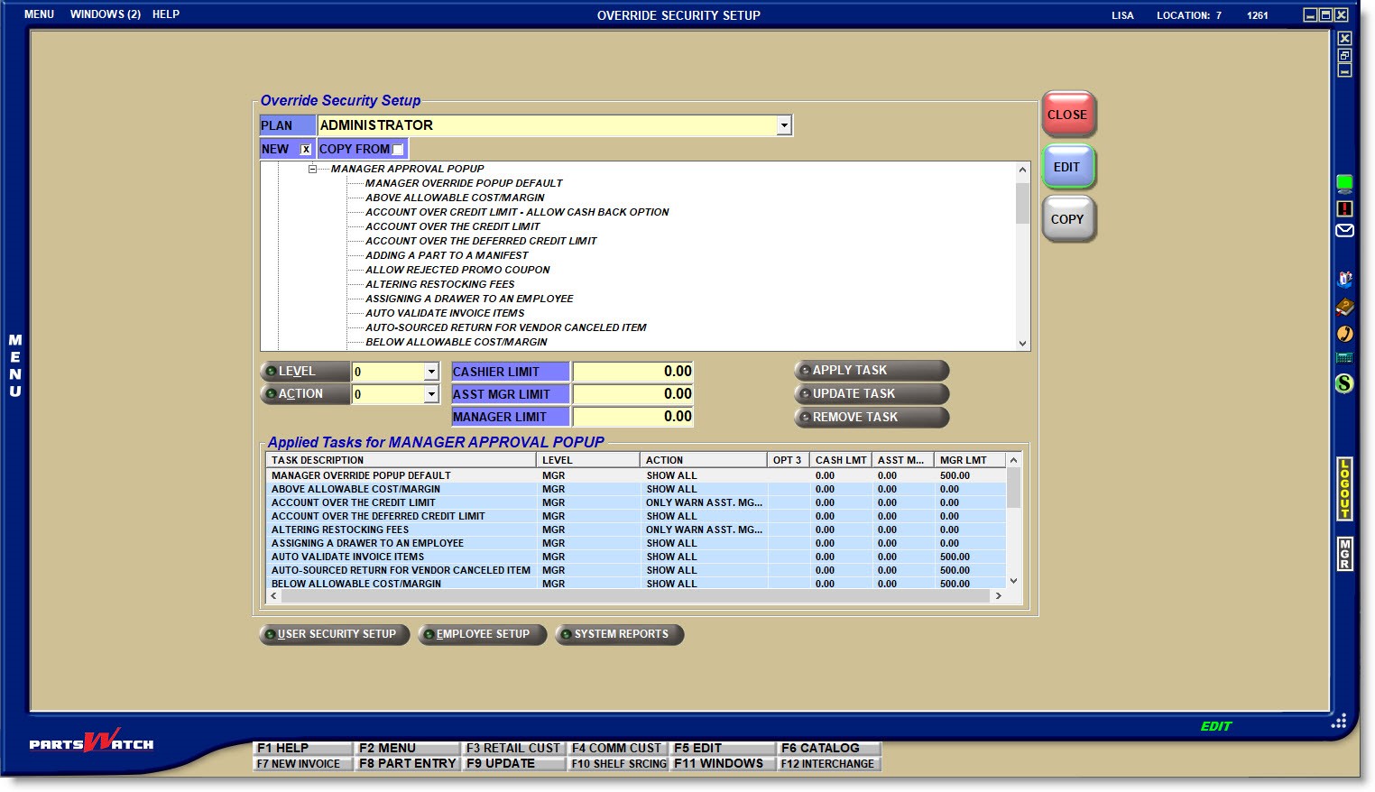Open the PLAN dropdown showing ADMINISTRATOR

[784, 125]
